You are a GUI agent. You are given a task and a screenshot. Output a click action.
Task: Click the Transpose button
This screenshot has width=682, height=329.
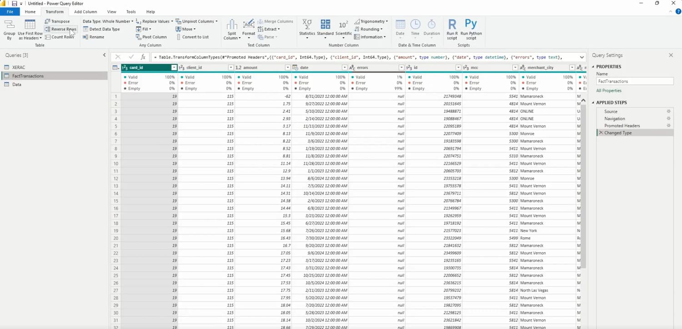(x=57, y=21)
